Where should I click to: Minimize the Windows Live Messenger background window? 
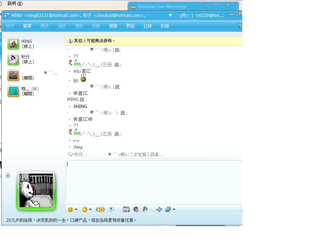pos(208,5)
